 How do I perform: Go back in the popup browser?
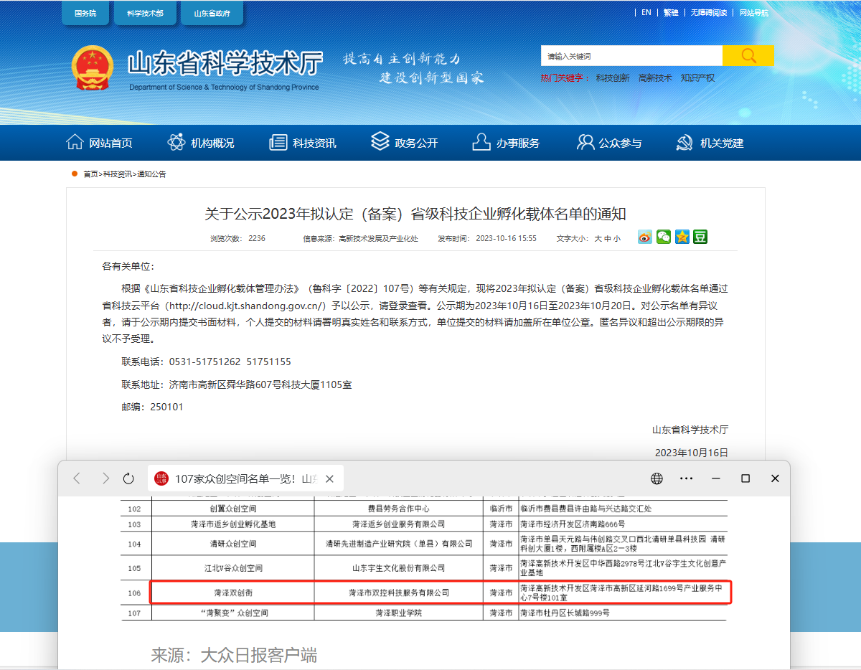[x=77, y=478]
